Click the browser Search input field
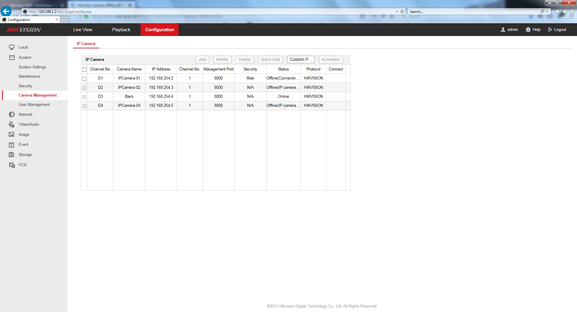This screenshot has height=312, width=577. point(473,12)
